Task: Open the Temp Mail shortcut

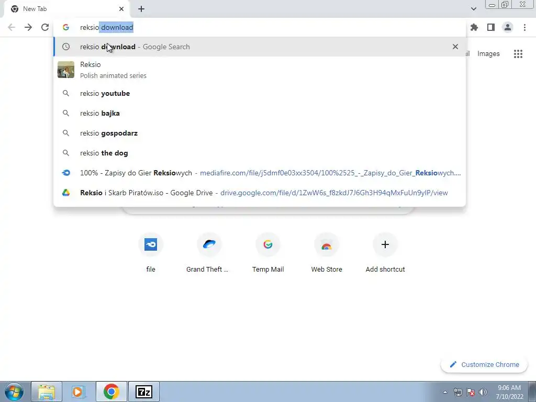Action: coord(267,253)
